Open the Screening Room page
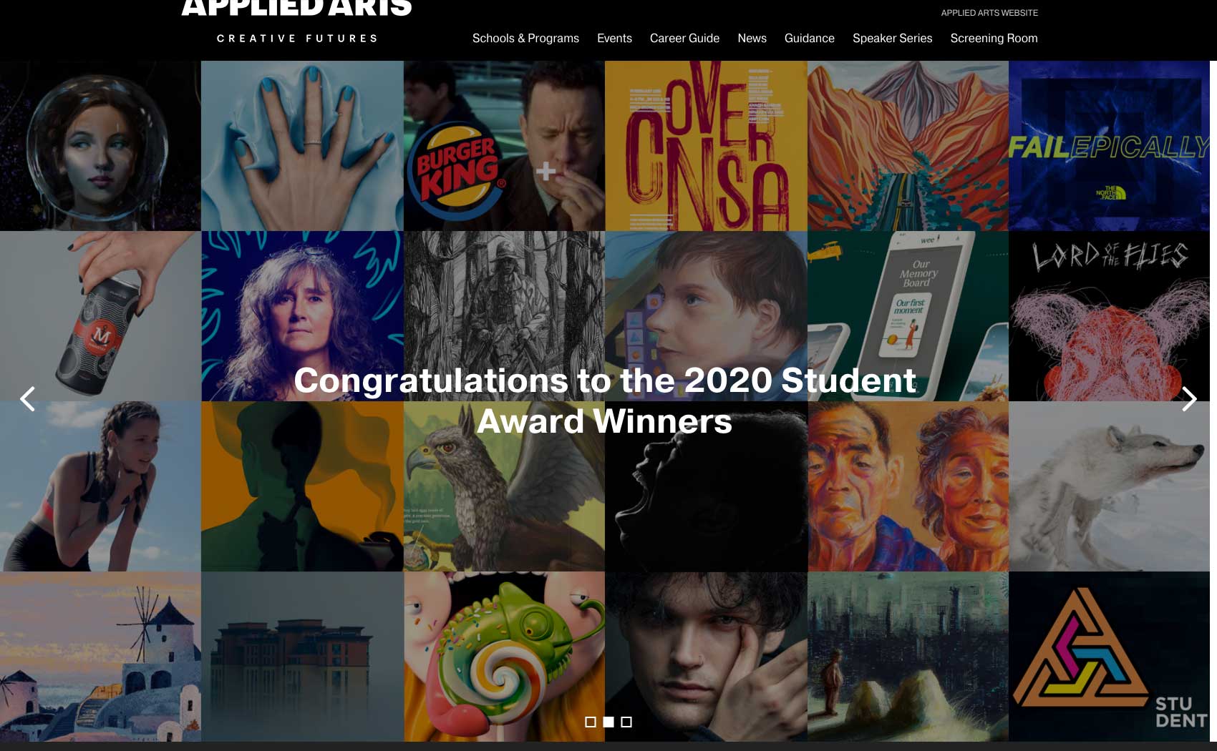Viewport: 1217px width, 751px height. click(x=994, y=39)
